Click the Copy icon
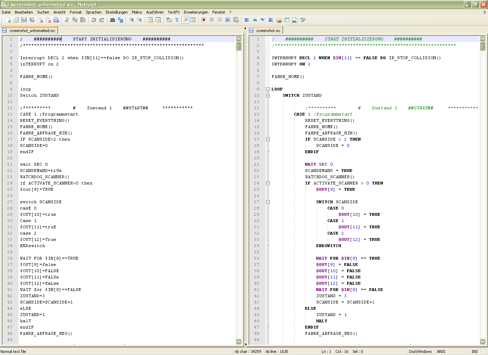 tap(75, 20)
